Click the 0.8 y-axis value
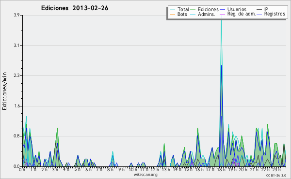Screen dimensions: 291x179 pyautogui.click(x=16, y=136)
